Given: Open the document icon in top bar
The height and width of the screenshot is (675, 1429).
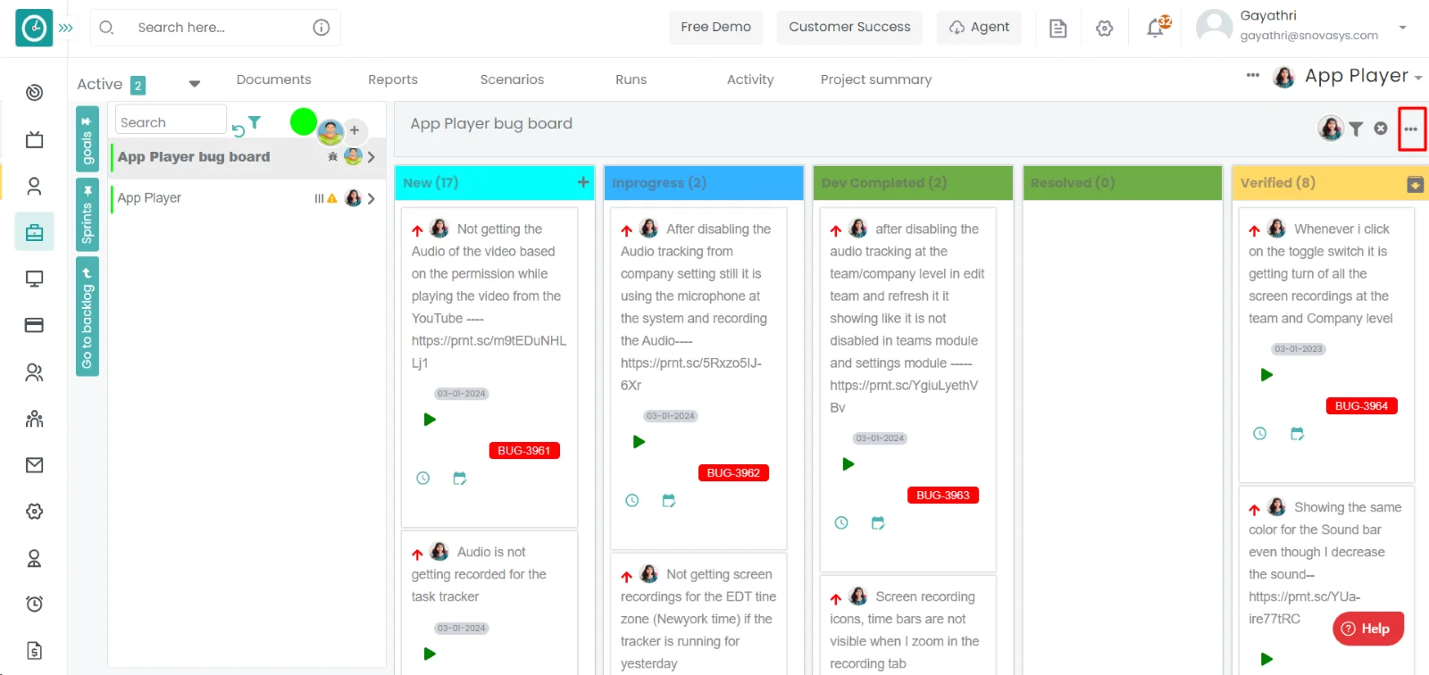Looking at the screenshot, I should point(1058,29).
